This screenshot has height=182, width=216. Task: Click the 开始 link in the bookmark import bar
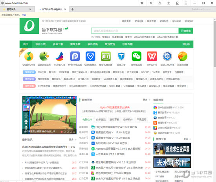[24, 15]
